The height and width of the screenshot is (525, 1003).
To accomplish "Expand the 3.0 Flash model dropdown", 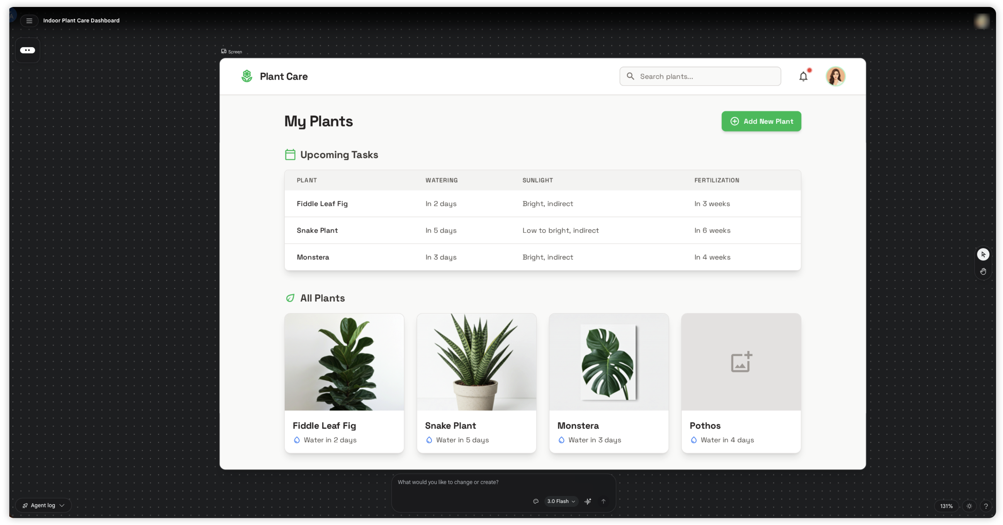I will click(561, 501).
